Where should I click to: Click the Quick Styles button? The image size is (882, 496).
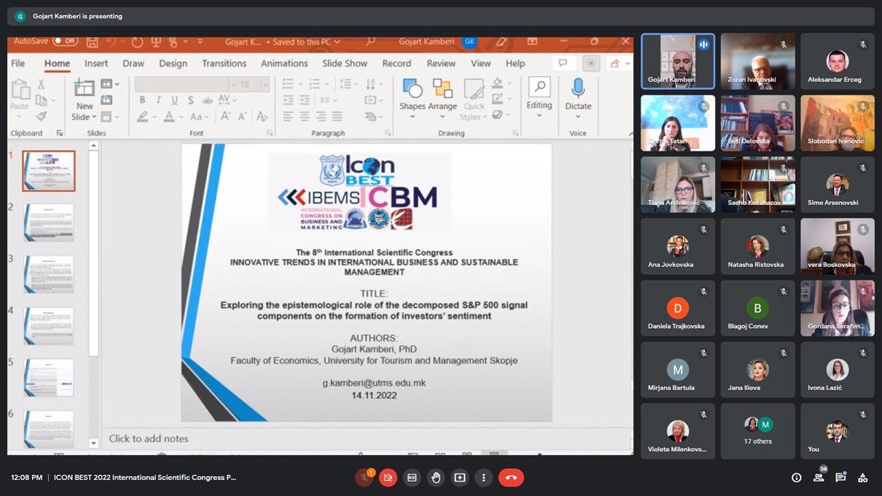pyautogui.click(x=474, y=99)
